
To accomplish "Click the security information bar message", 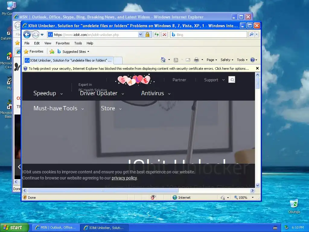I will tap(139, 69).
